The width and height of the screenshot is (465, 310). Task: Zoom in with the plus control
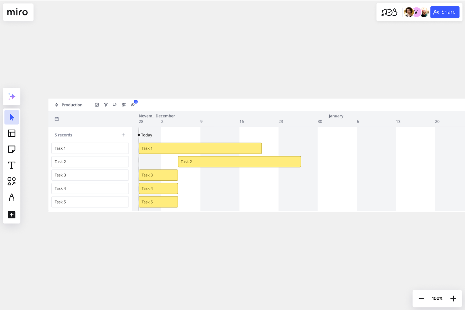(x=453, y=298)
